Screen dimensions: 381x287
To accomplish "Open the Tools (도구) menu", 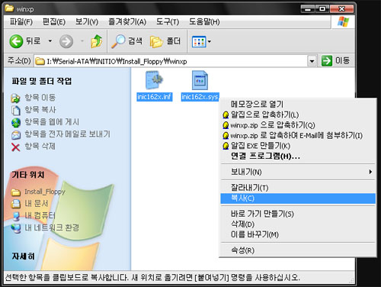I will tap(168, 22).
